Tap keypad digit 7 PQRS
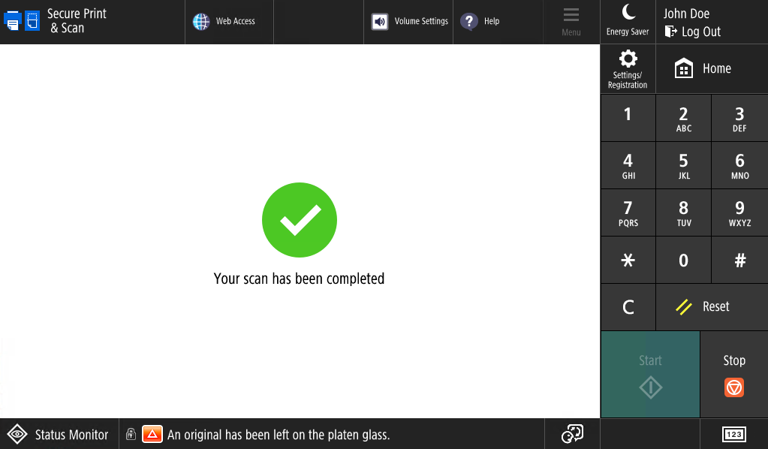This screenshot has height=449, width=768. [628, 213]
